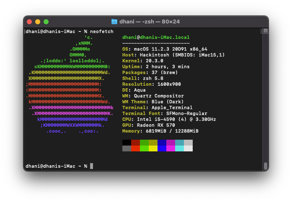The image size is (292, 202).
Task: Click the olive color block in top row
Action: point(153,143)
